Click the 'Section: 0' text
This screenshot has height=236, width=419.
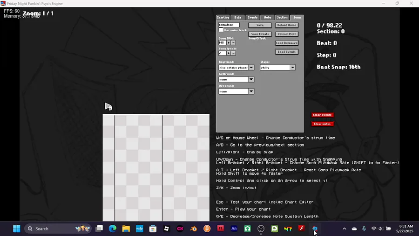[331, 31]
